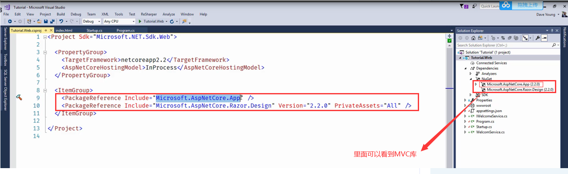Click the Pending Changes Filter clock icon
Screen dimensions: 568x174
493,38
